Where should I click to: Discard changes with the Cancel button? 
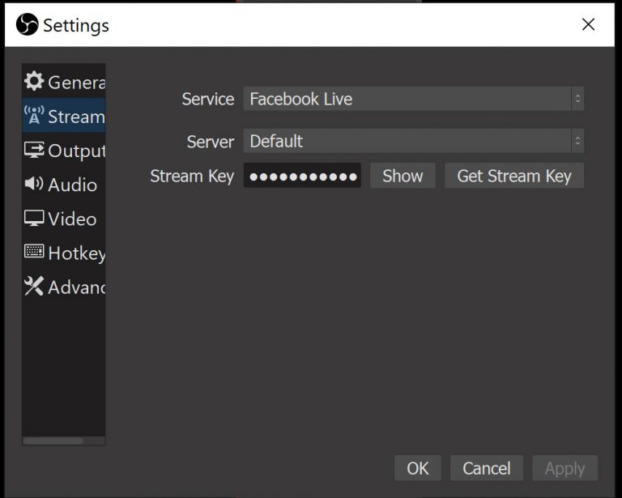[x=486, y=468]
